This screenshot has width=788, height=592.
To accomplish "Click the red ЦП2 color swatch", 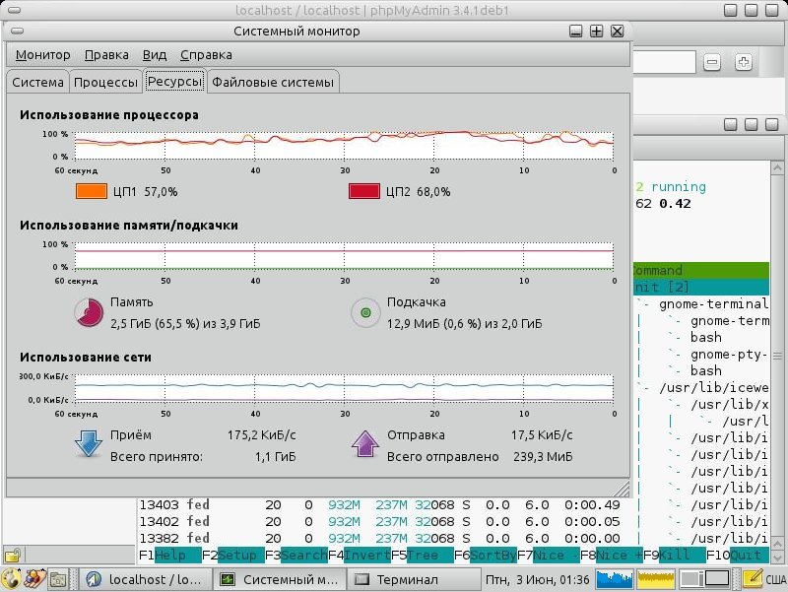I will 364,191.
